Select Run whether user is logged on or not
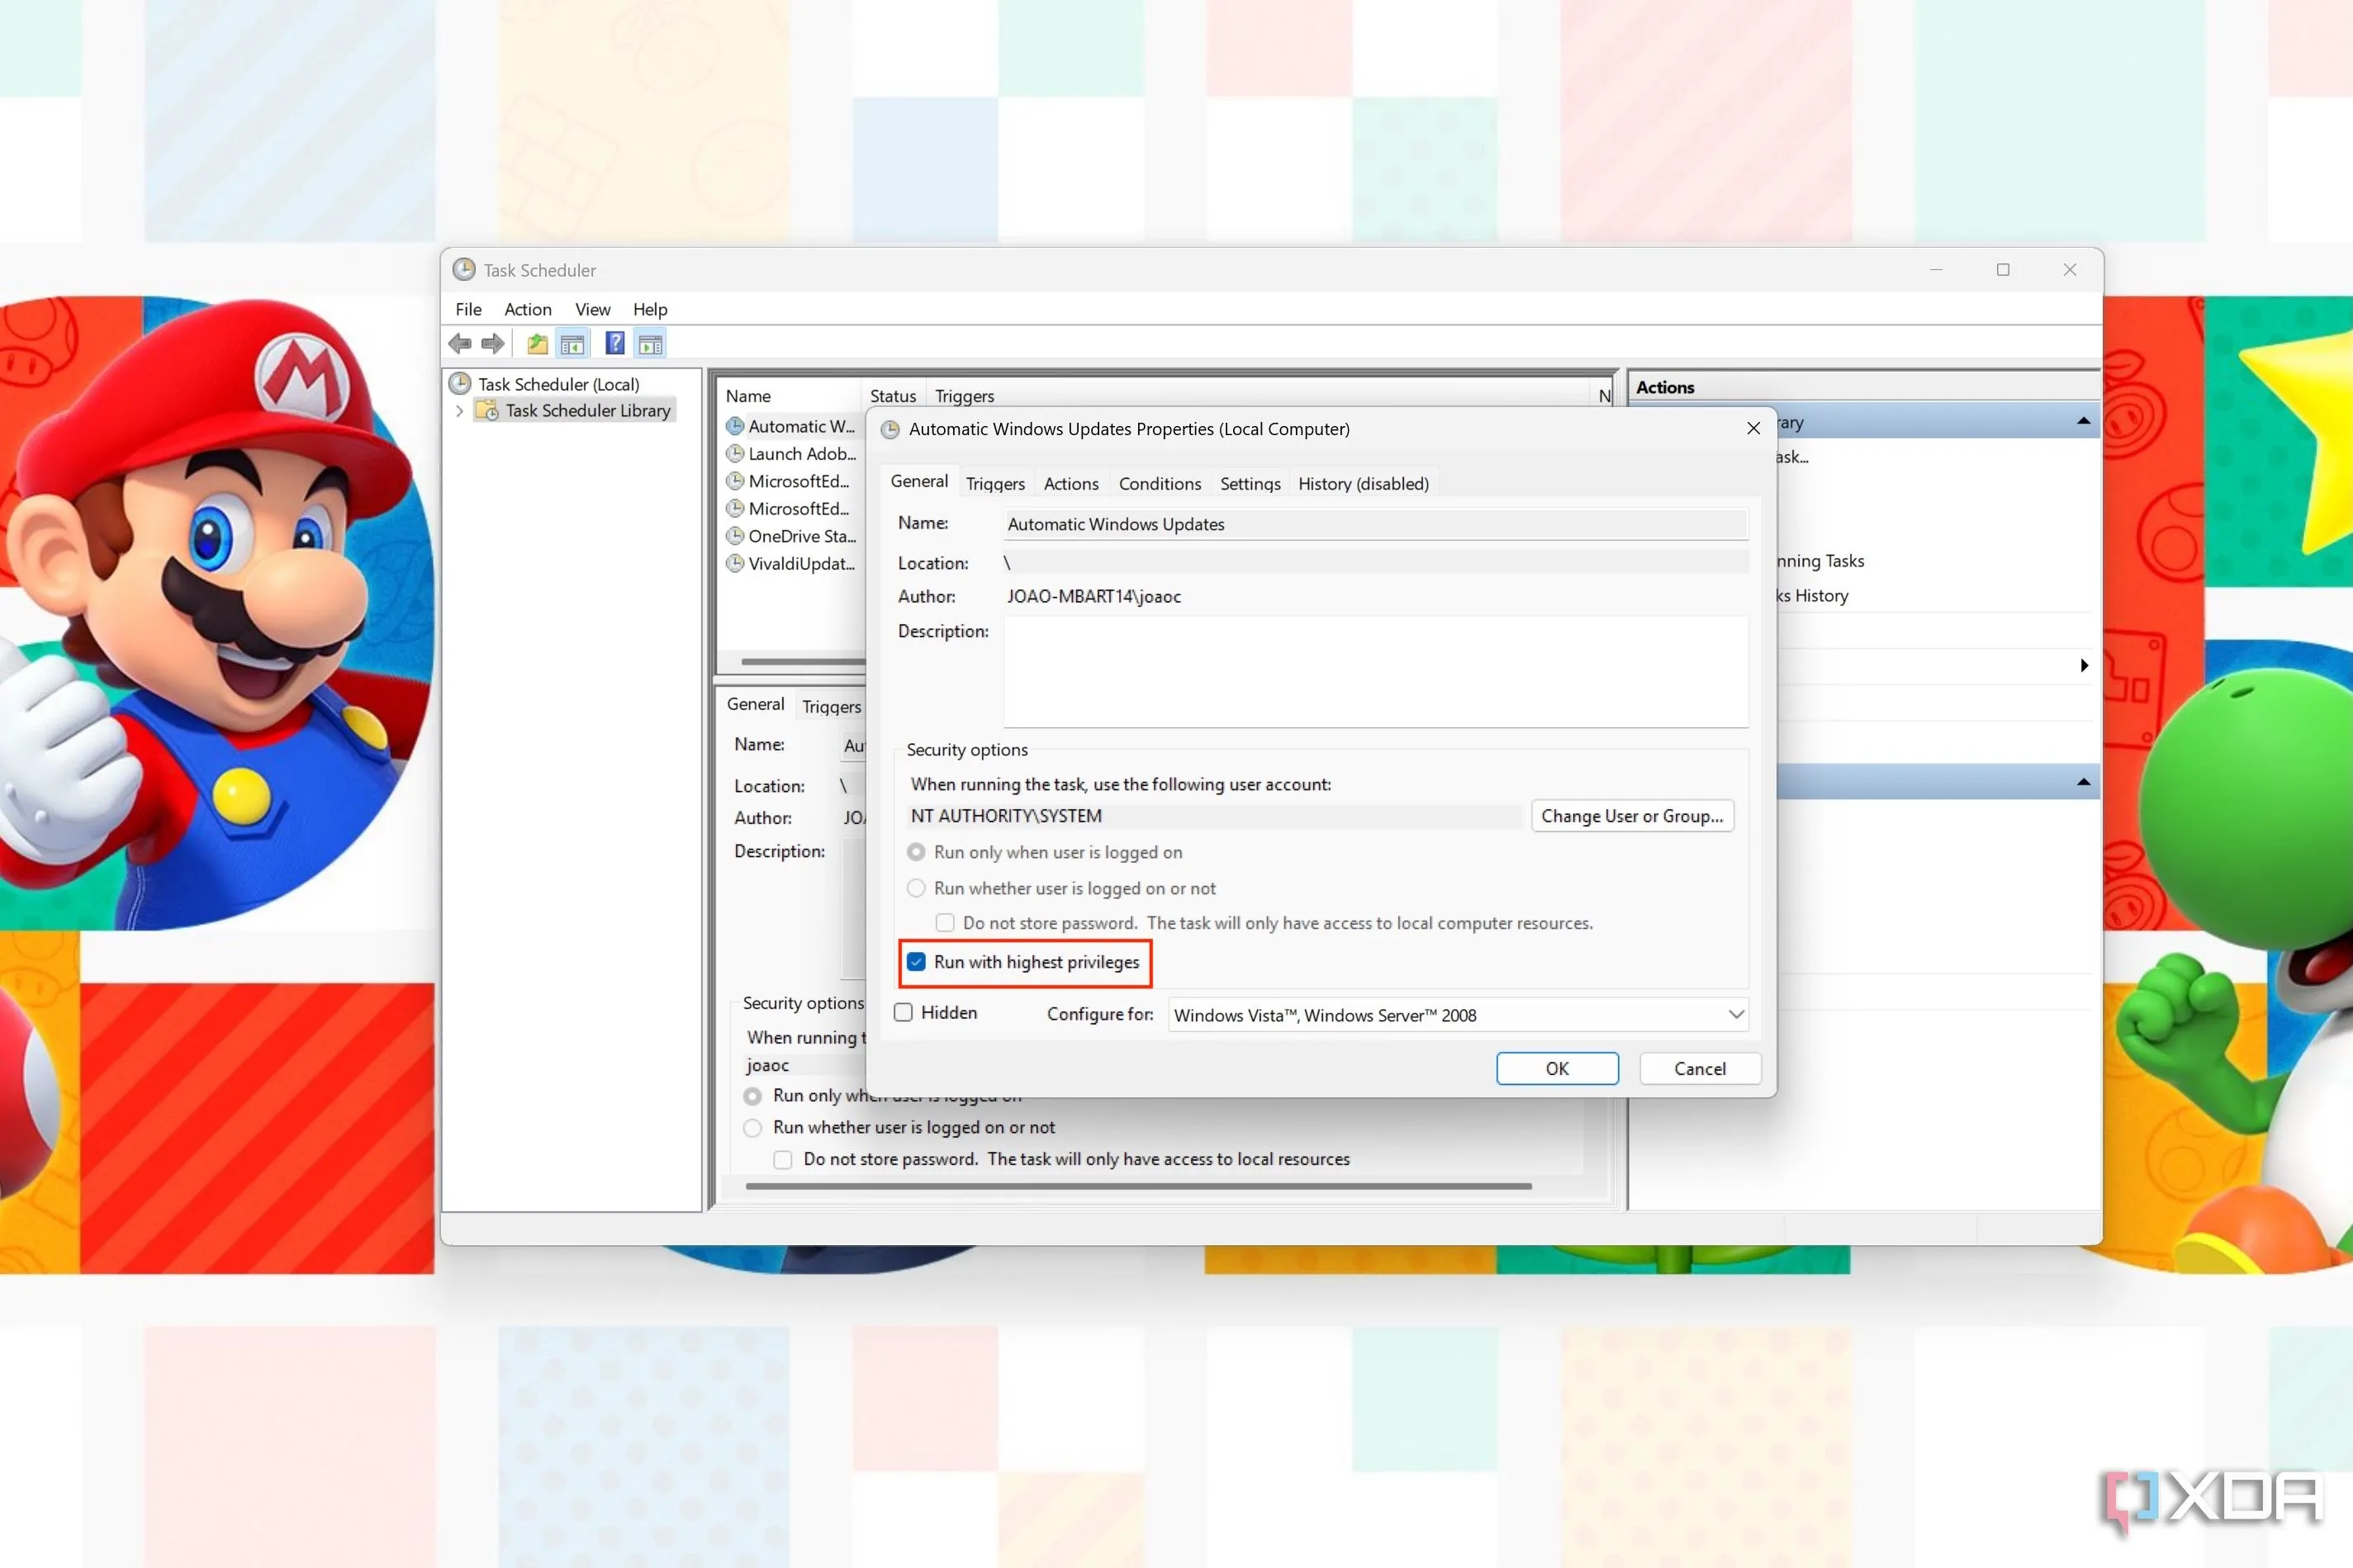The height and width of the screenshot is (1568, 2353). click(x=916, y=888)
